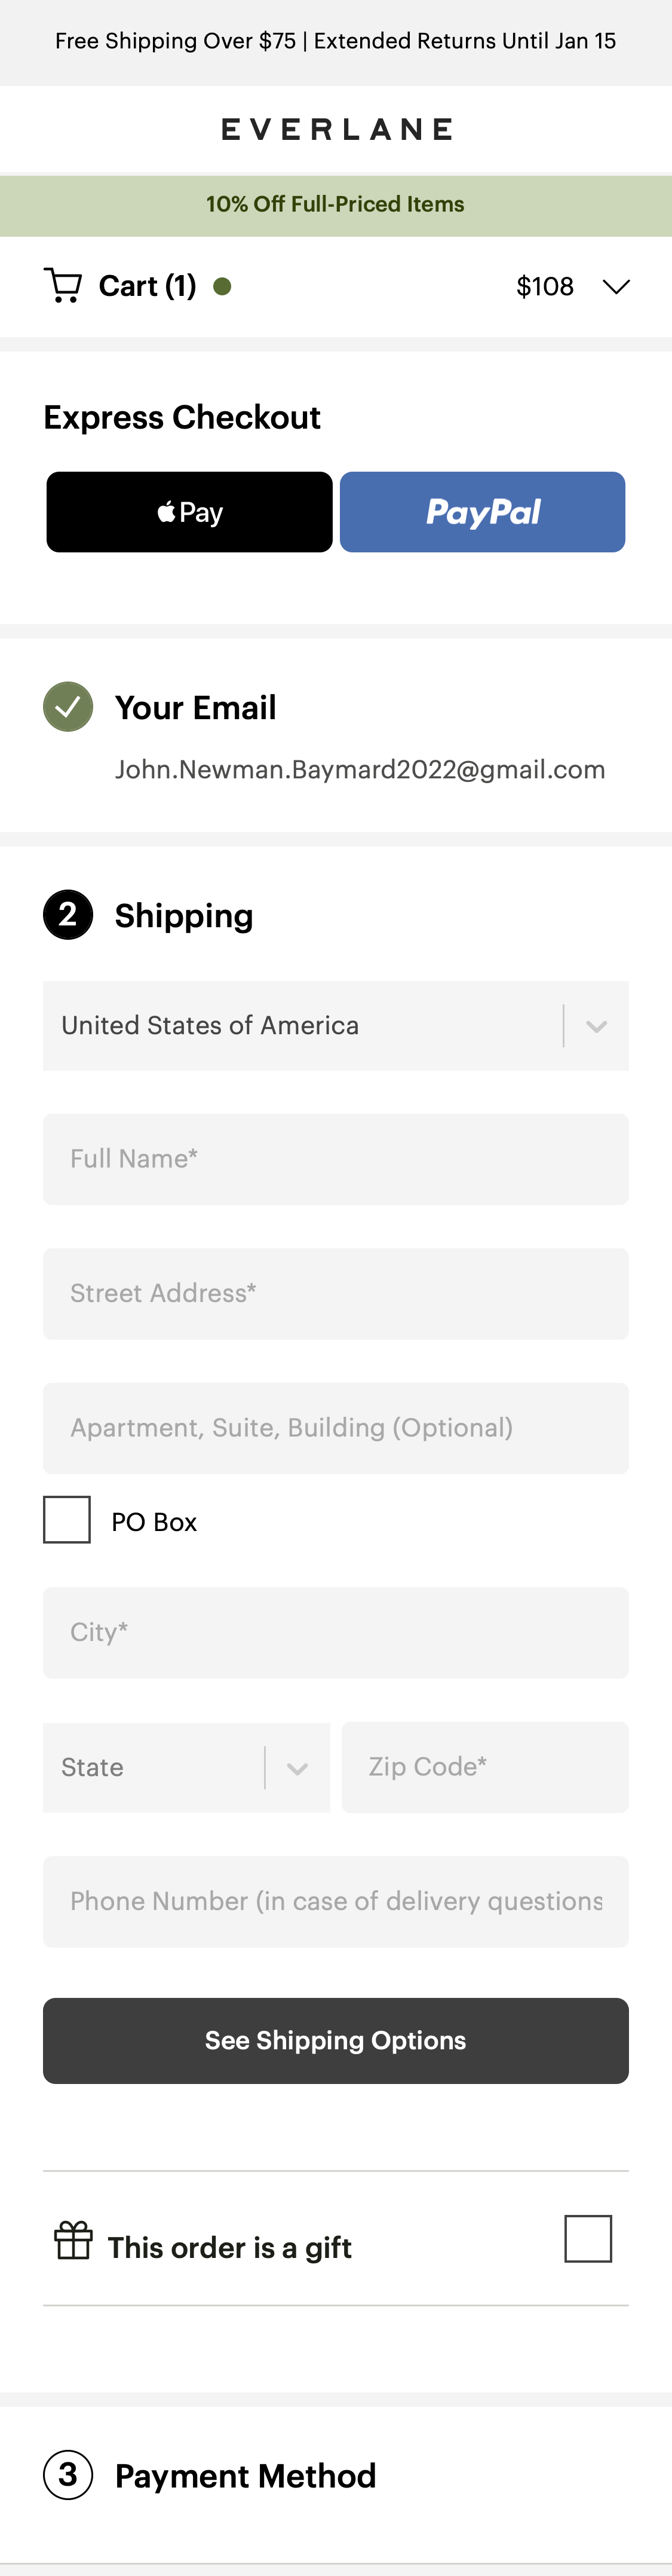Click the Full Name input field
Viewport: 672px width, 2576px height.
click(x=336, y=1158)
